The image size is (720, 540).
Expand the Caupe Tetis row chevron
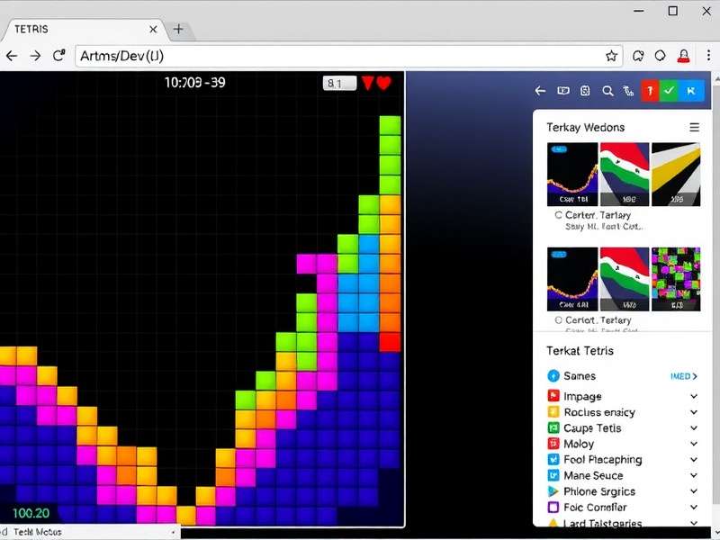tap(694, 428)
